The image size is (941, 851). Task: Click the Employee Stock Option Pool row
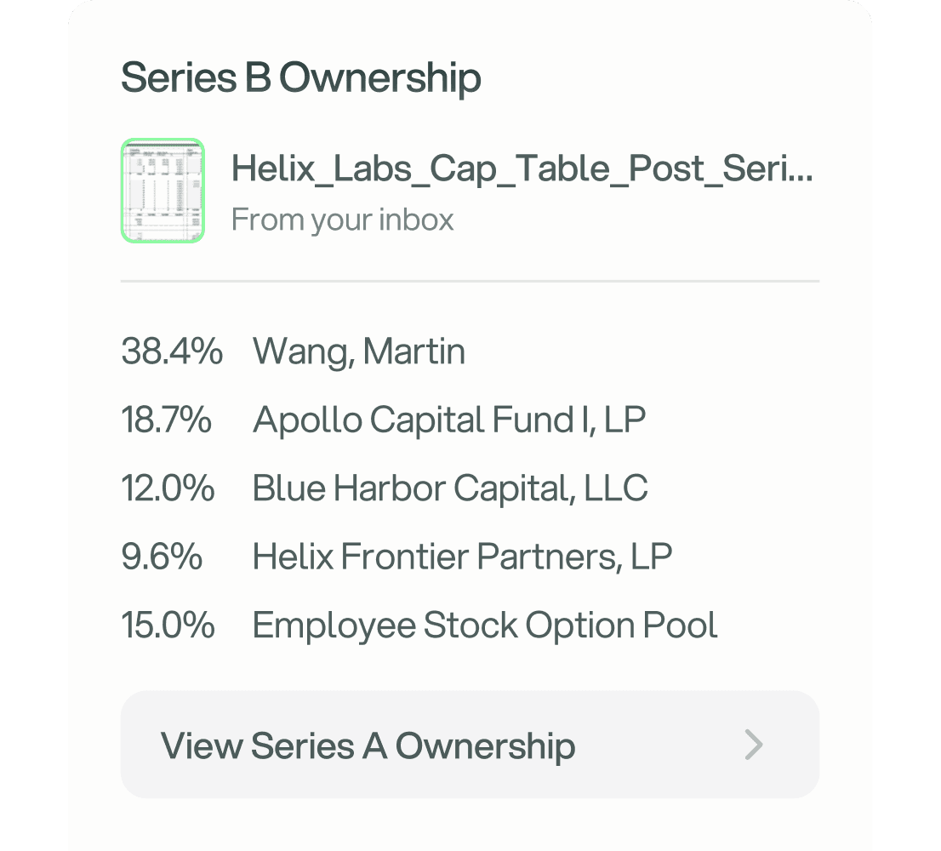(x=483, y=625)
